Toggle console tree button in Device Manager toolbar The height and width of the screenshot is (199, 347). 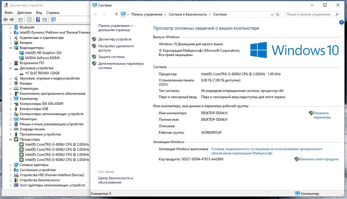(x=20, y=19)
